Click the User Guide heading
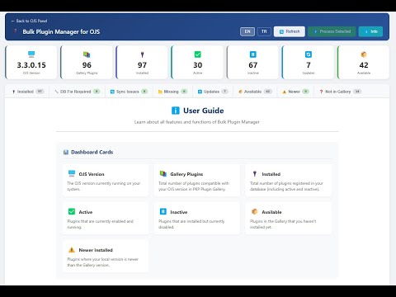The image size is (396, 297). tap(204, 111)
